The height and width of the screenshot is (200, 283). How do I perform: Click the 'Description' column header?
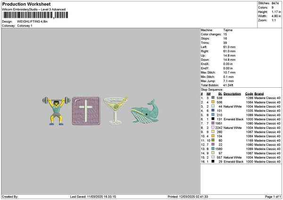click(x=232, y=94)
